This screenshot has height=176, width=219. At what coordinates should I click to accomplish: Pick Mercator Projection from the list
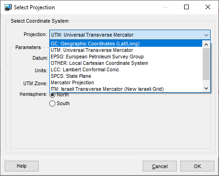pyautogui.click(x=126, y=82)
